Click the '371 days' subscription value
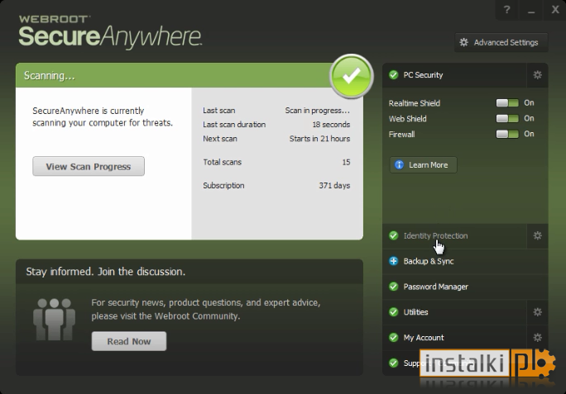 pos(334,186)
